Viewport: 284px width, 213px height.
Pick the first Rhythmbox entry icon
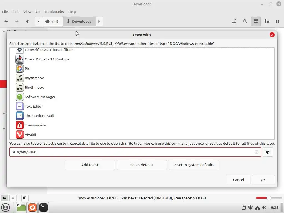point(20,78)
